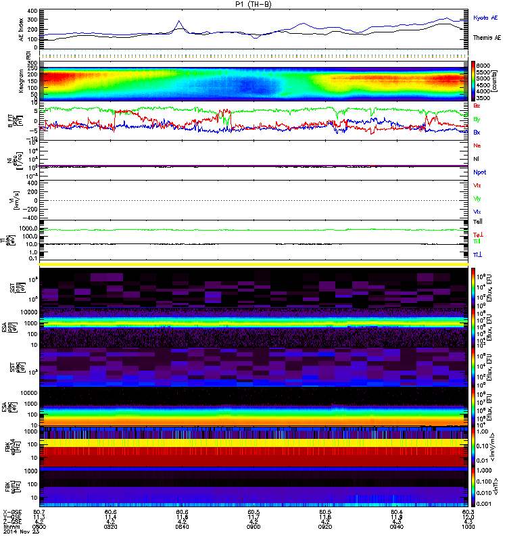Click the Kyoto AE peak near 0840

pos(178,22)
